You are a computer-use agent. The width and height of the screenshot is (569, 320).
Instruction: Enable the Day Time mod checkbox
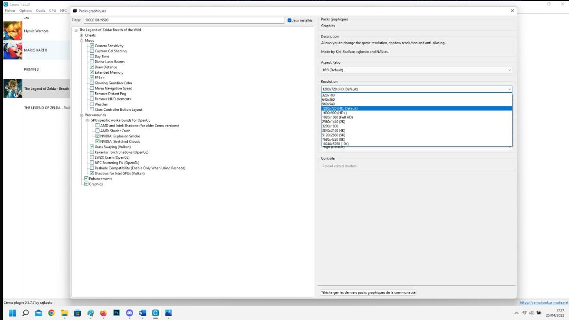coord(92,57)
